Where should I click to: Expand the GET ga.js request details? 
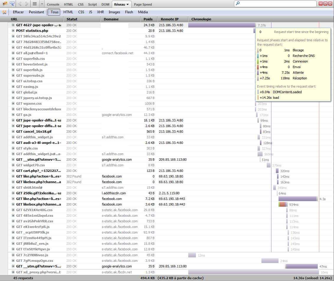tap(13, 115)
